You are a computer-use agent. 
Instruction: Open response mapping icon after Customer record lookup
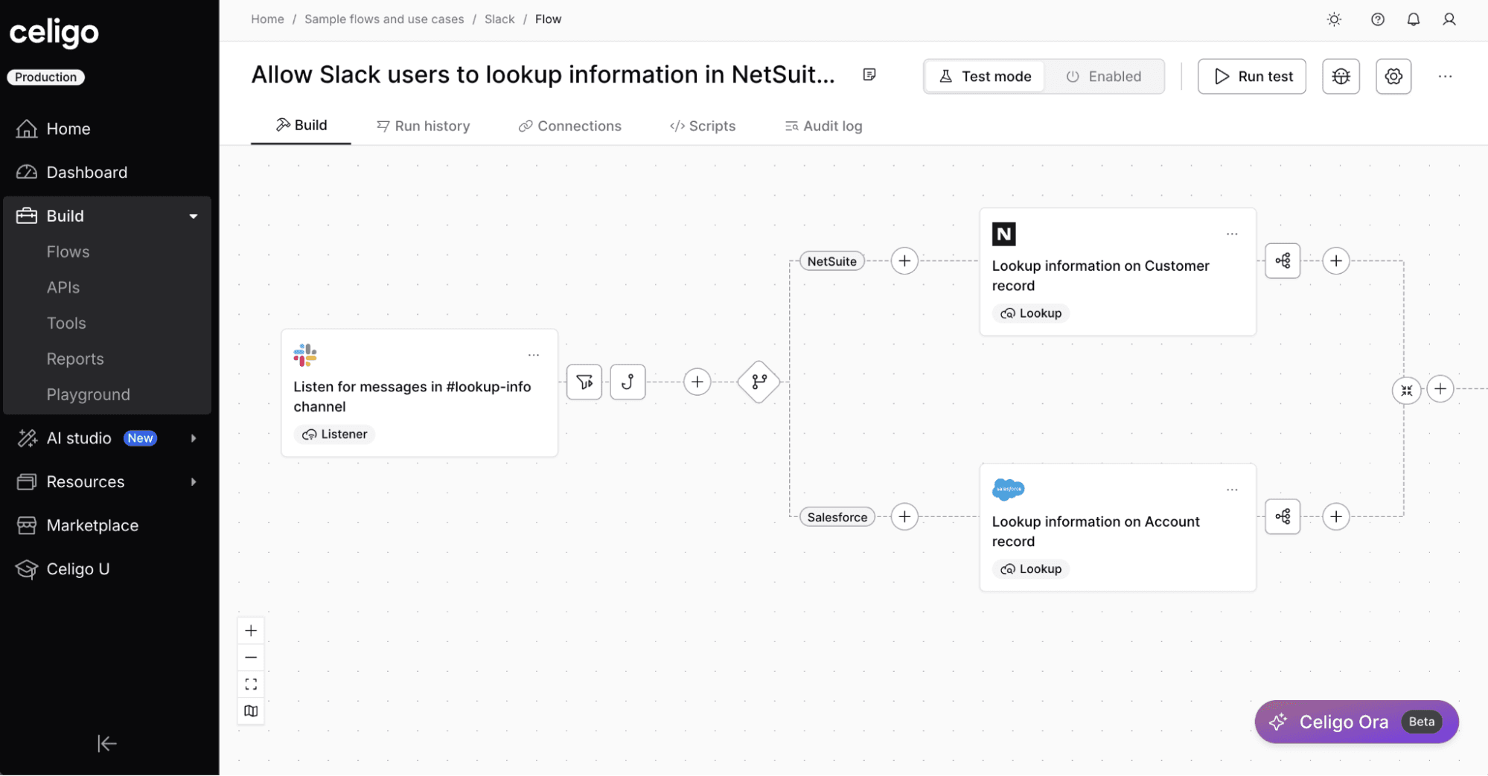point(1283,261)
